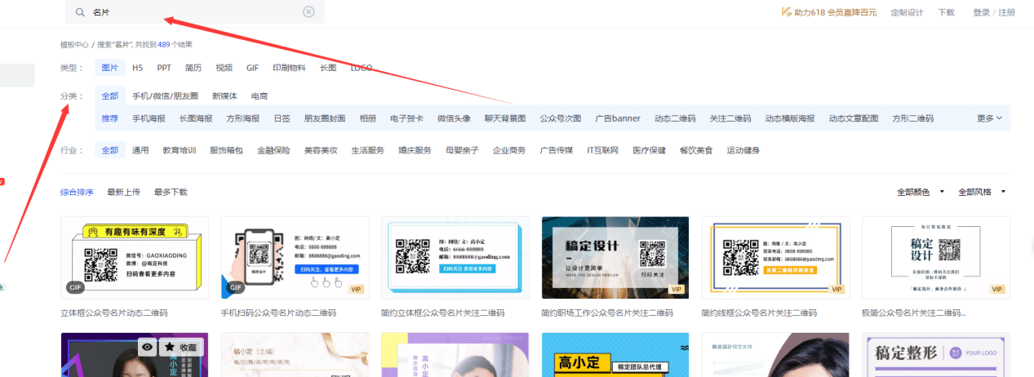
Task: Filter by 服饰箱包 industry
Action: (x=226, y=150)
